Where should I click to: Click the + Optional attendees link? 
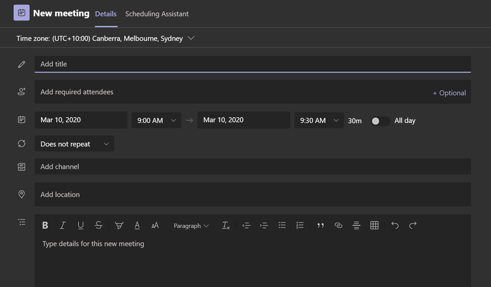(449, 93)
